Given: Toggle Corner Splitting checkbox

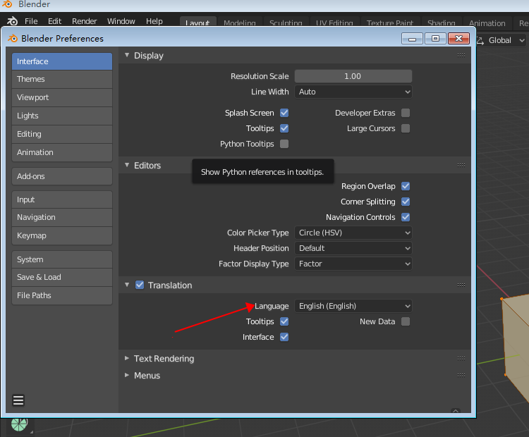Looking at the screenshot, I should [406, 202].
